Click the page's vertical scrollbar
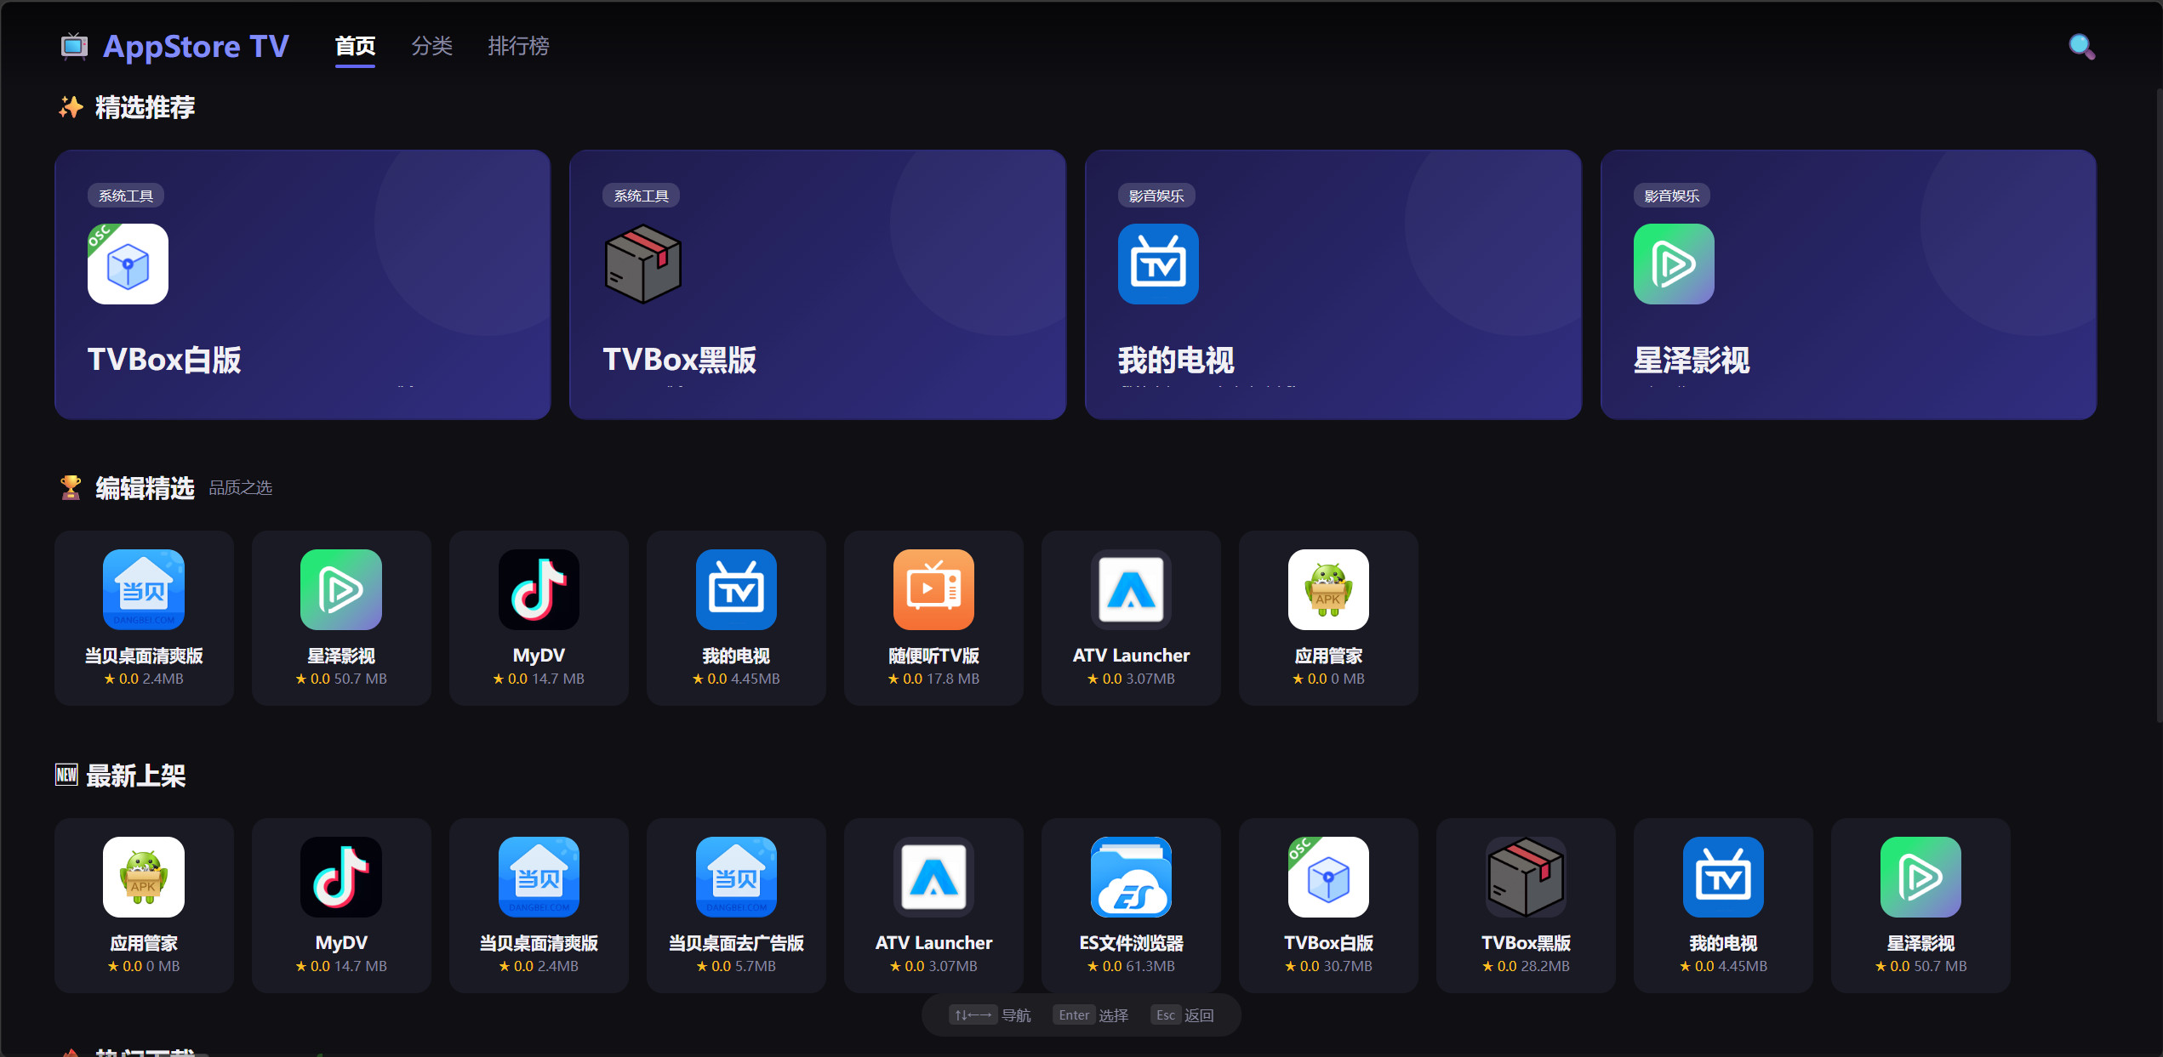Image resolution: width=2163 pixels, height=1057 pixels. 2159,404
